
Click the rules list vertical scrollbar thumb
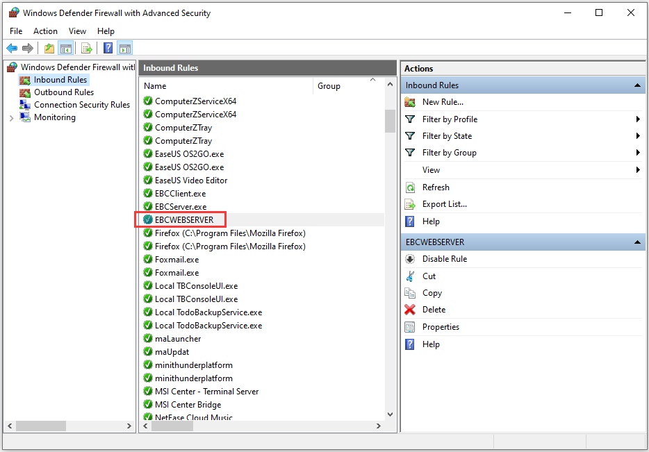click(x=390, y=122)
